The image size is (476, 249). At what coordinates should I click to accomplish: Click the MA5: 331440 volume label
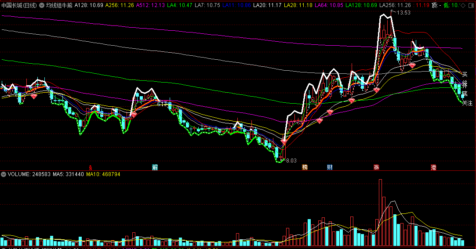tap(68, 174)
